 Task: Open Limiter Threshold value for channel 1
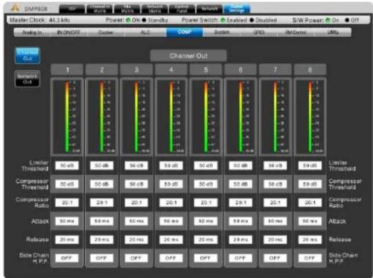tap(67, 165)
